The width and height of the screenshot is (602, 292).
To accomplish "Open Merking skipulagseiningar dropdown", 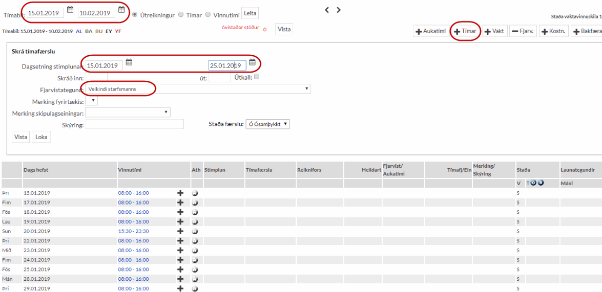I will pos(128,113).
